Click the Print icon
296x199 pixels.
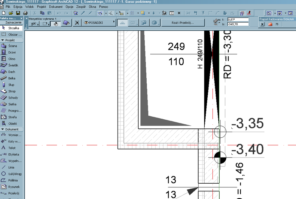pyautogui.click(x=25, y=13)
